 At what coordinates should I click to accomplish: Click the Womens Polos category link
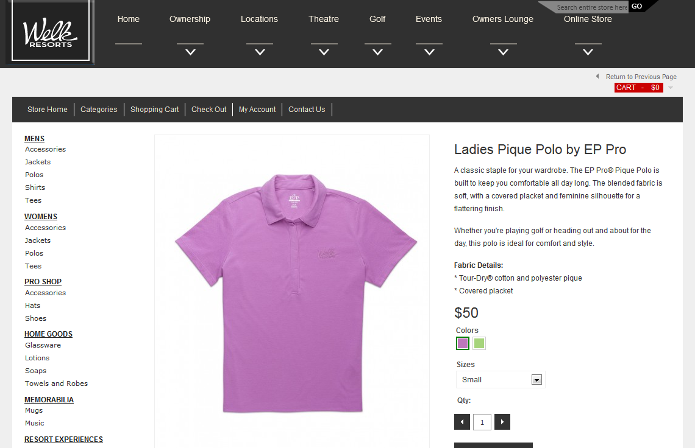tap(34, 253)
